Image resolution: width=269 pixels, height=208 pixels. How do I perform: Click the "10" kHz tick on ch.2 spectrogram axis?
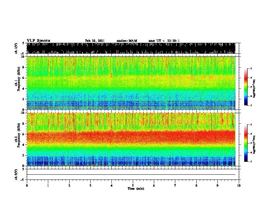tap(23, 113)
